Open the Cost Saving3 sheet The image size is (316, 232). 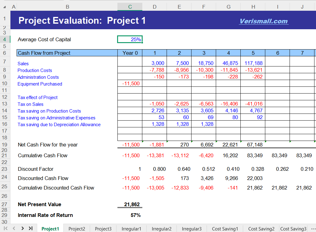(293, 229)
